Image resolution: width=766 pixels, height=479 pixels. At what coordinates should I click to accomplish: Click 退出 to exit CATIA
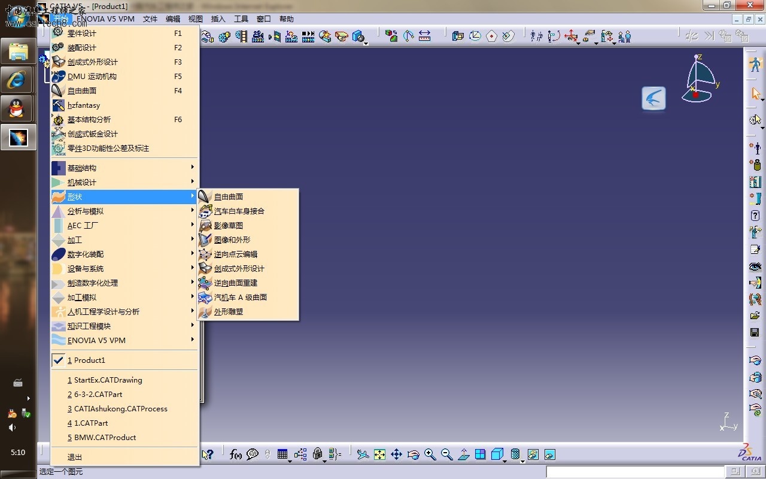click(x=75, y=457)
